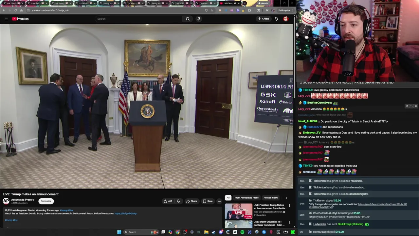Click the Share button

coord(191,201)
